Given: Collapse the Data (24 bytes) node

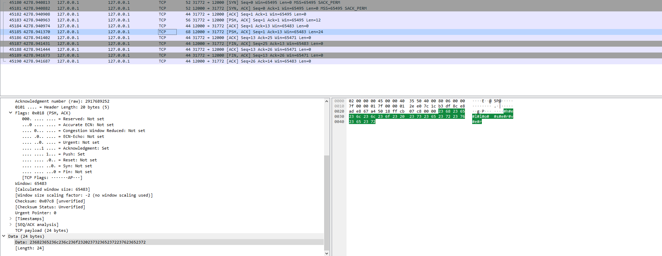Looking at the screenshot, I should (4, 236).
